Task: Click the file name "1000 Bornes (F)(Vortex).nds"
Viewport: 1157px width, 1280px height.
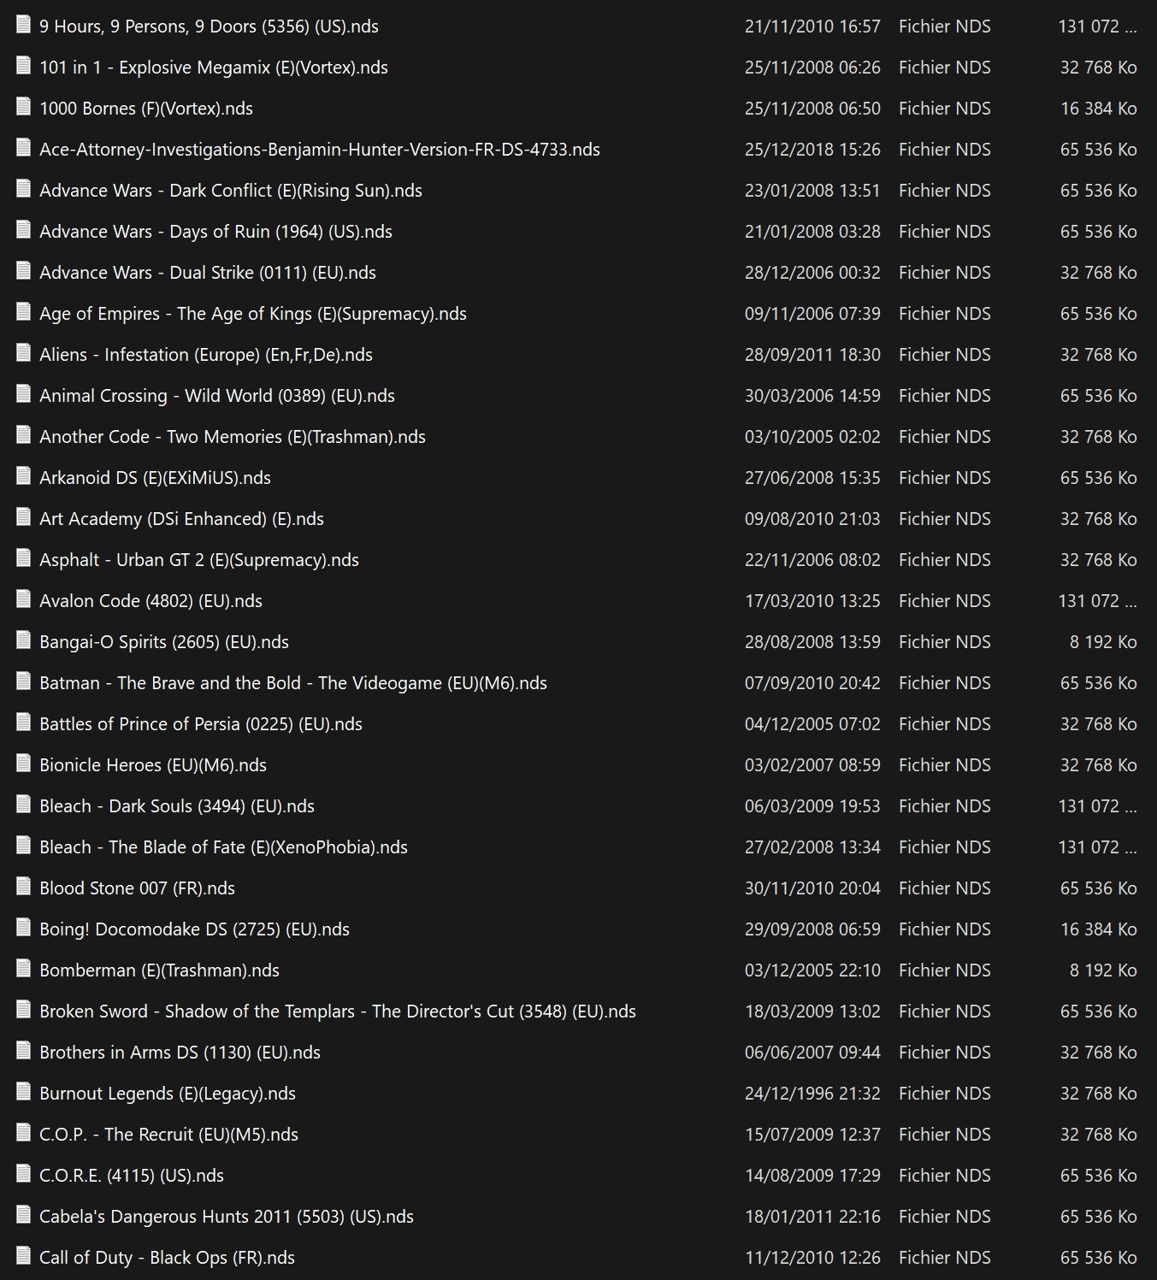Action: coord(146,109)
